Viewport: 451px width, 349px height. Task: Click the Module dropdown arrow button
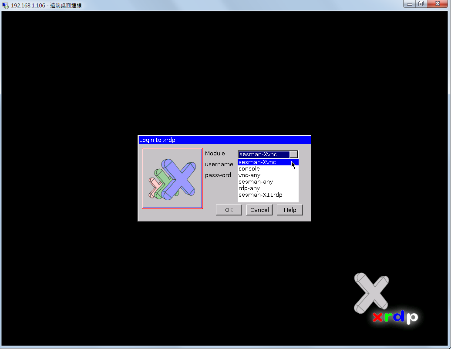pos(294,154)
